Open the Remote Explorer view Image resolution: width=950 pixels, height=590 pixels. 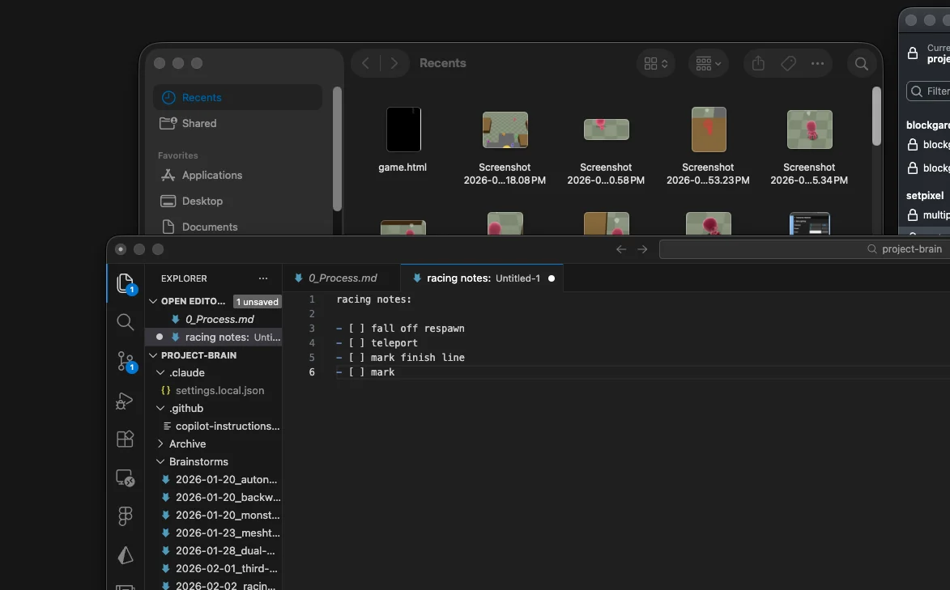125,478
